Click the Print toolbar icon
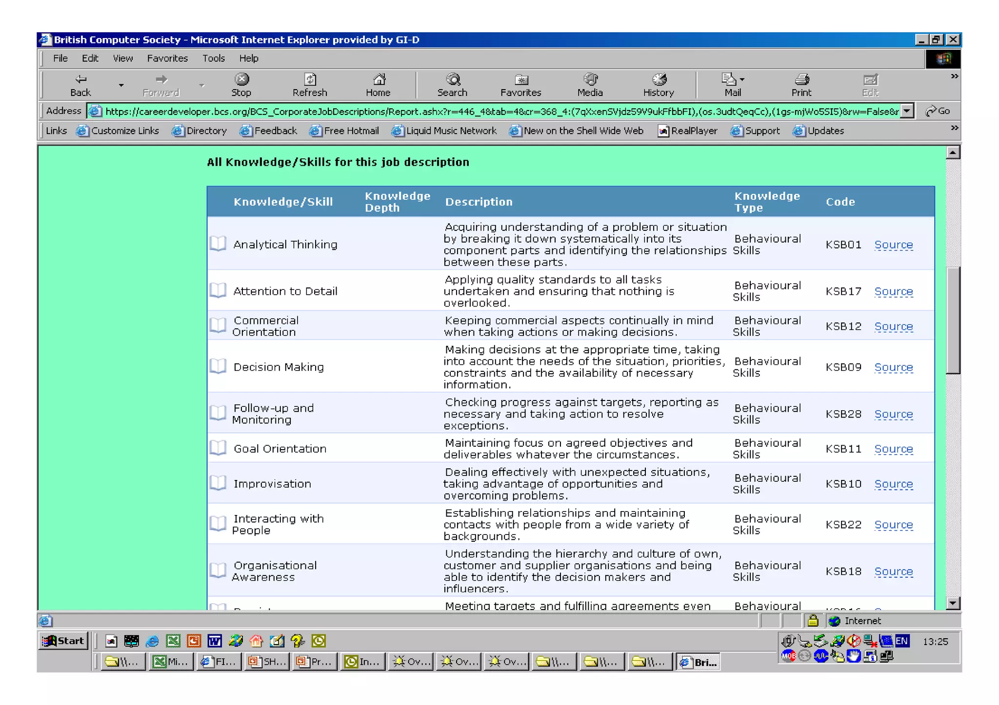 [x=801, y=80]
